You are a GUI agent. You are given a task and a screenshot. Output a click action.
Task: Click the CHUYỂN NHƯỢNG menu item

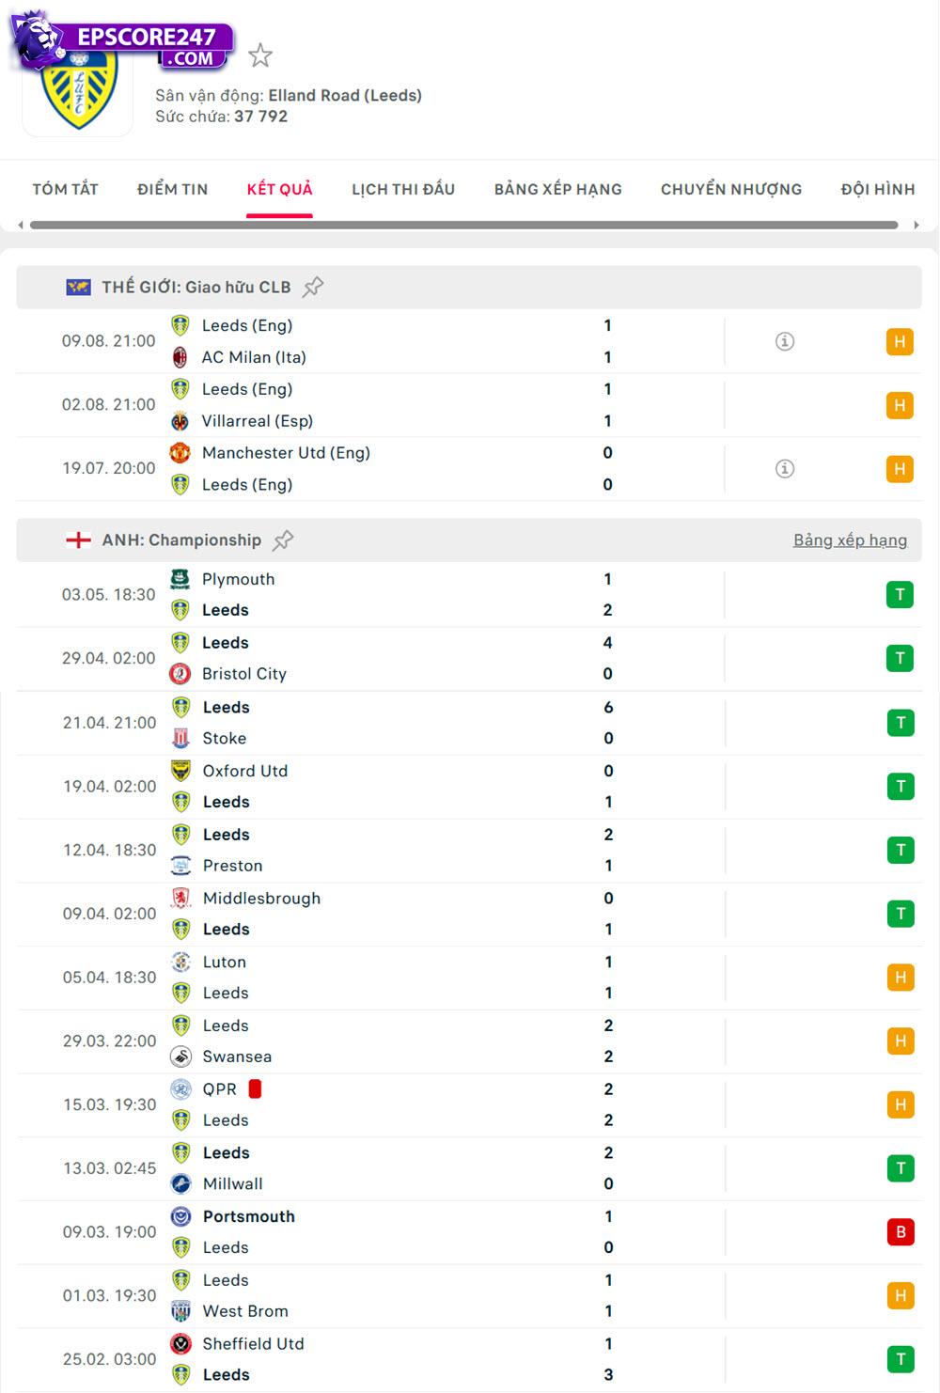click(x=729, y=189)
